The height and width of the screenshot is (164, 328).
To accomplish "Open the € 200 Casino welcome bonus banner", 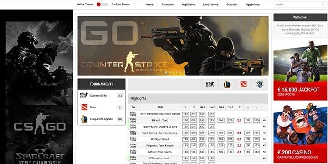I will (x=300, y=133).
